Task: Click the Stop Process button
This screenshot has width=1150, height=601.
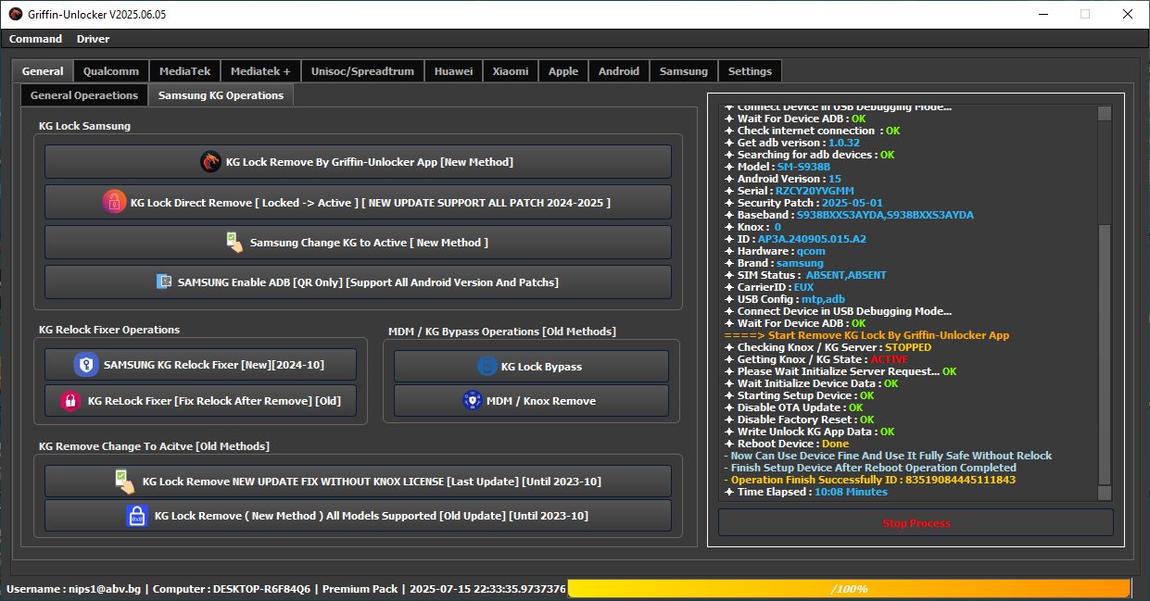Action: pyautogui.click(x=916, y=523)
